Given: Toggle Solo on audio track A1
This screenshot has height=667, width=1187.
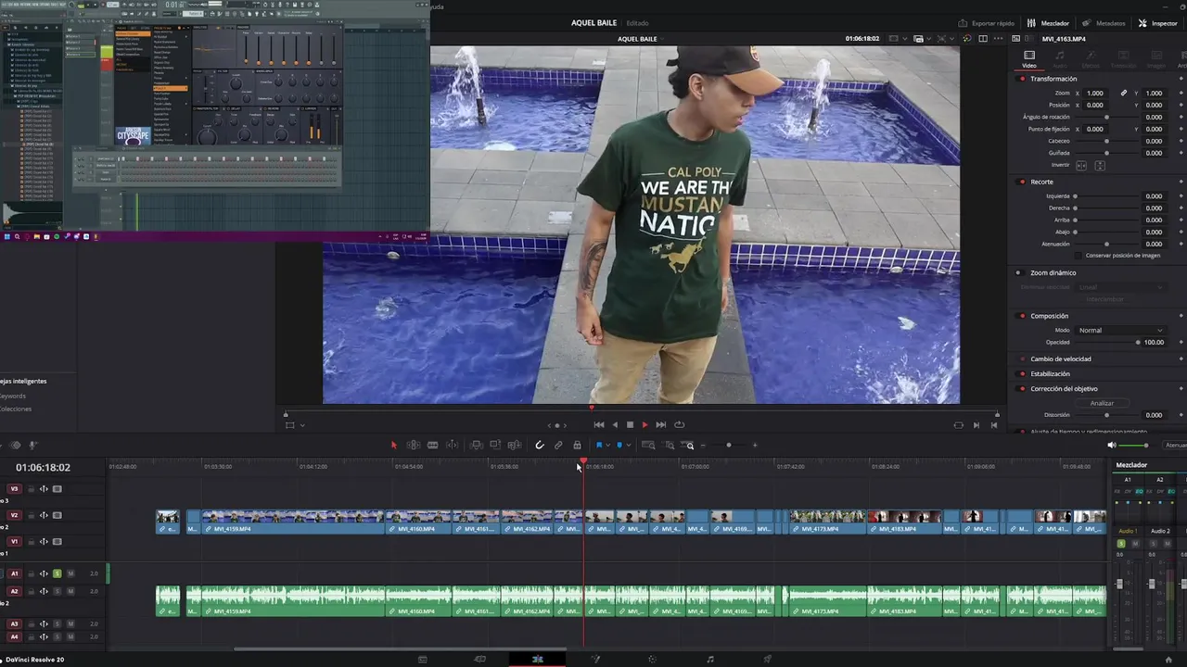Looking at the screenshot, I should (x=57, y=573).
